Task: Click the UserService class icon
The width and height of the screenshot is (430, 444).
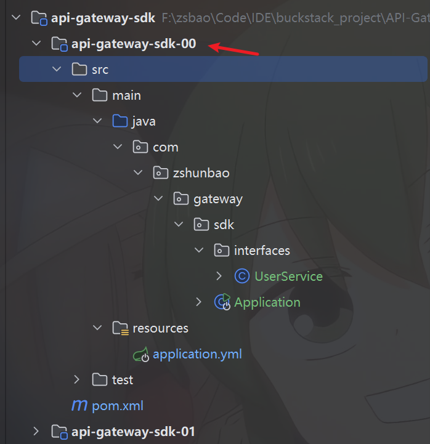Action: pyautogui.click(x=242, y=276)
